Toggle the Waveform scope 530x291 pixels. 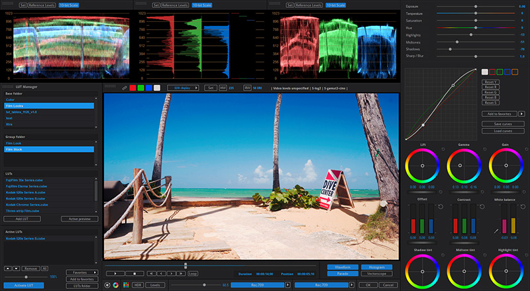343,267
